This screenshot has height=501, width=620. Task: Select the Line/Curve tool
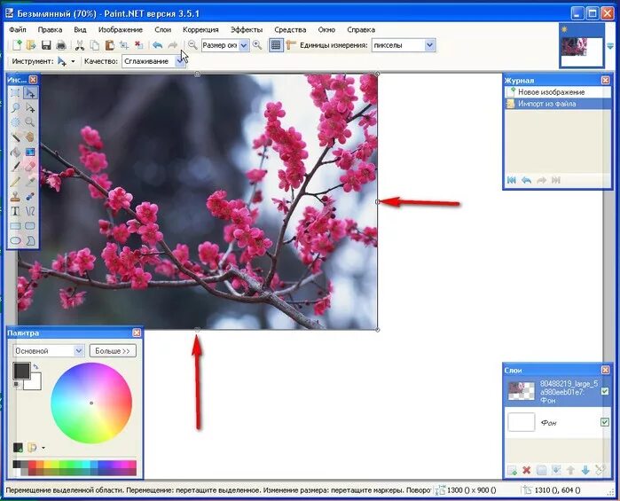[30, 211]
